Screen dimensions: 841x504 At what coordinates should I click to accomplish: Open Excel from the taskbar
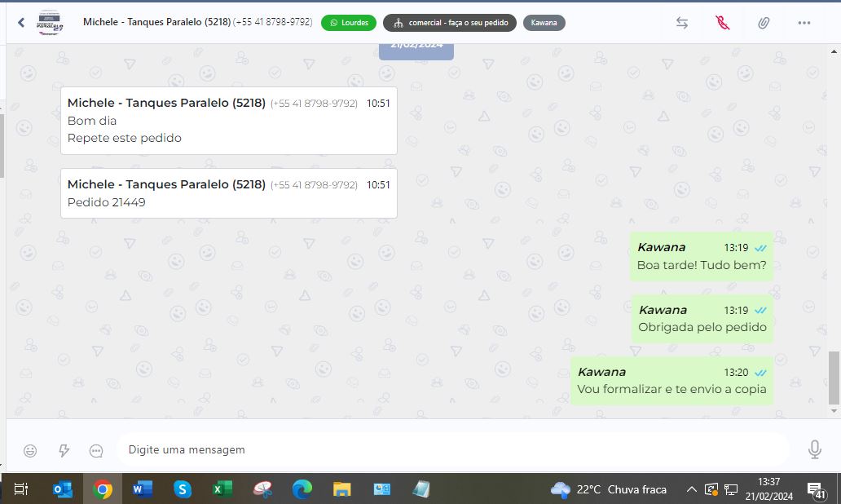[x=221, y=489]
